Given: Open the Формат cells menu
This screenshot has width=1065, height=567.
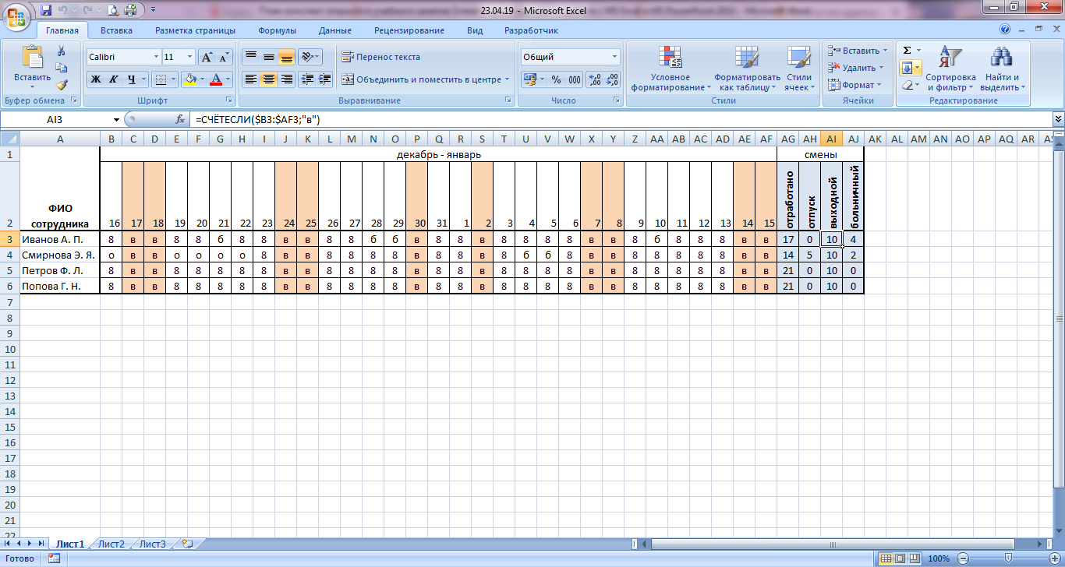Looking at the screenshot, I should tap(854, 85).
